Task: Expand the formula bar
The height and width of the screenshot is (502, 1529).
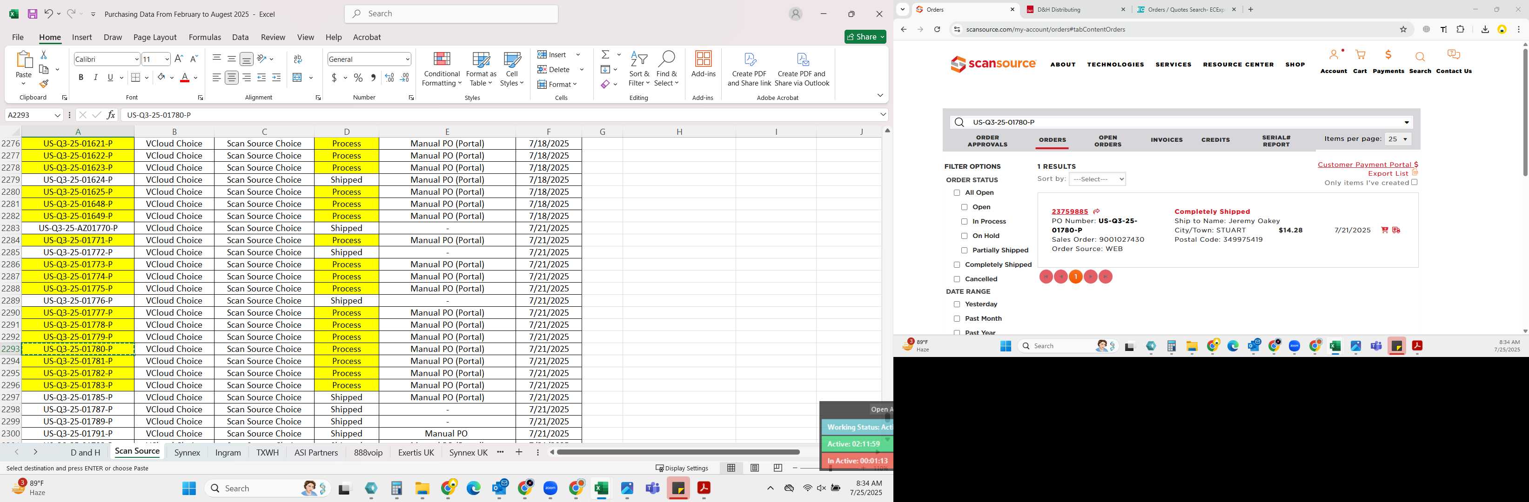Action: 883,115
